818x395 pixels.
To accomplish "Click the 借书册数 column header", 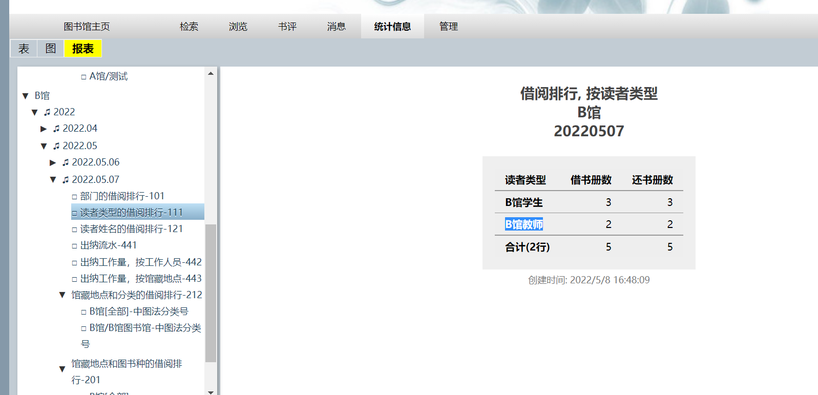I will (x=591, y=180).
